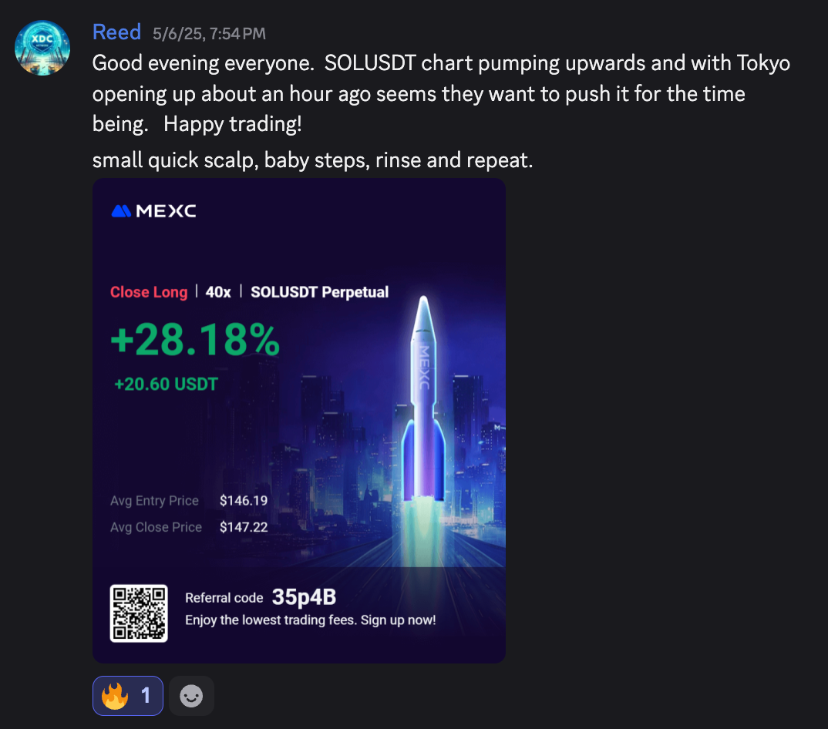Click the Avg Entry Price value $146.19
Screen dimensions: 828x729
[x=244, y=500]
